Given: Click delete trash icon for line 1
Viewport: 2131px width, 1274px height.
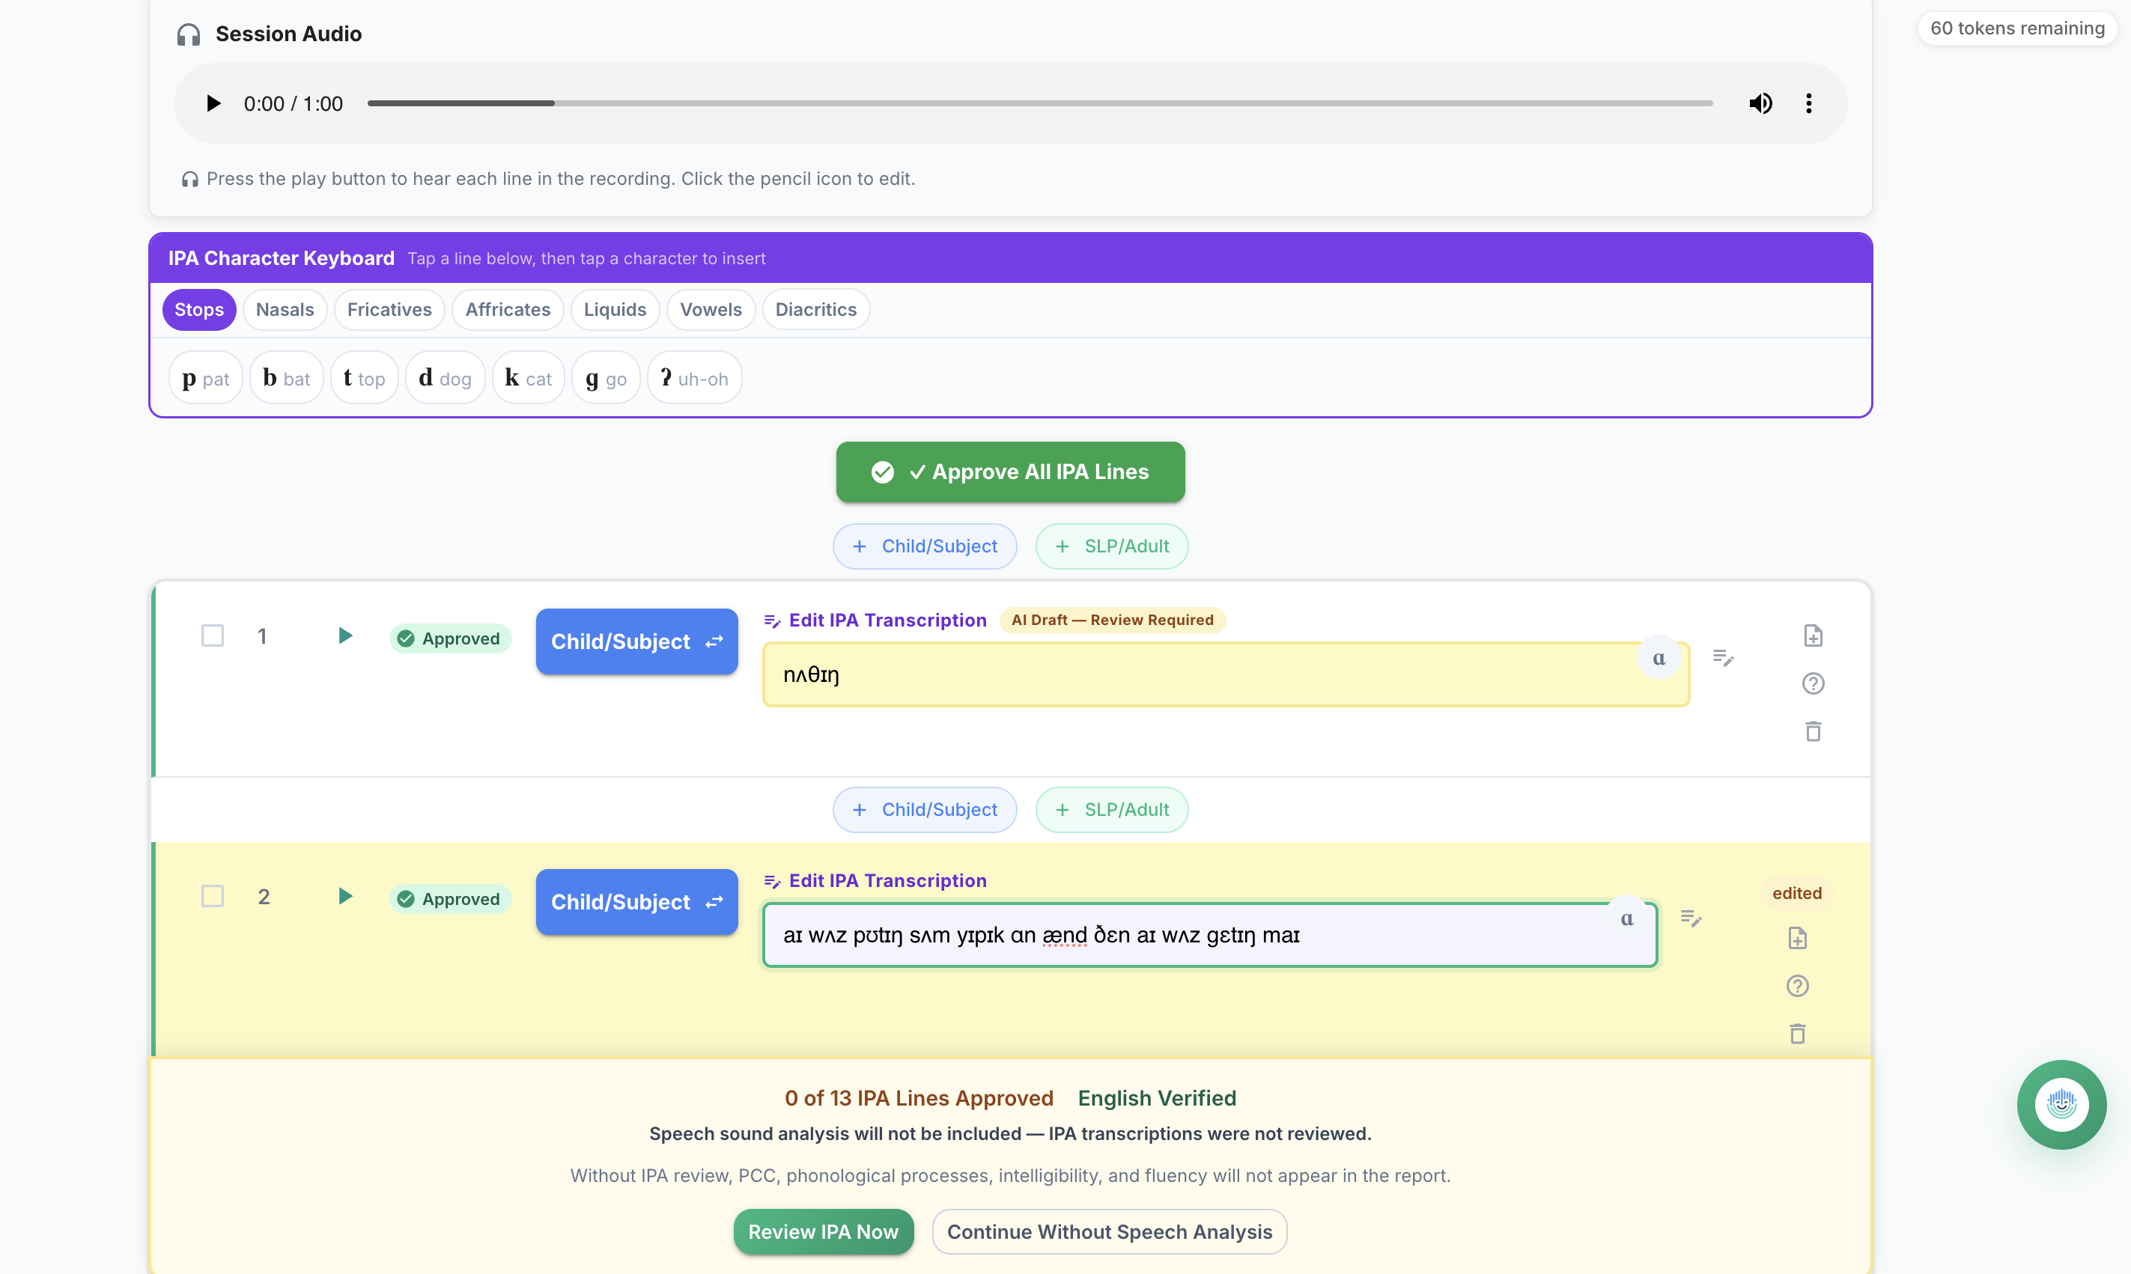Looking at the screenshot, I should click(x=1813, y=731).
